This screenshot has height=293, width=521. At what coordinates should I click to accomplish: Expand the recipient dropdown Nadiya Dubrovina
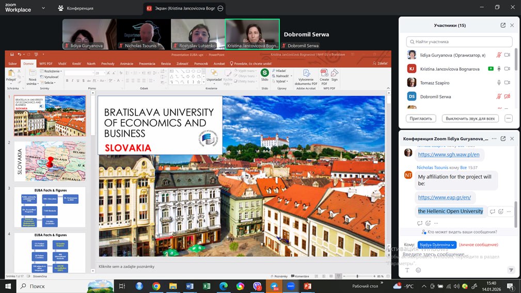pos(437,245)
